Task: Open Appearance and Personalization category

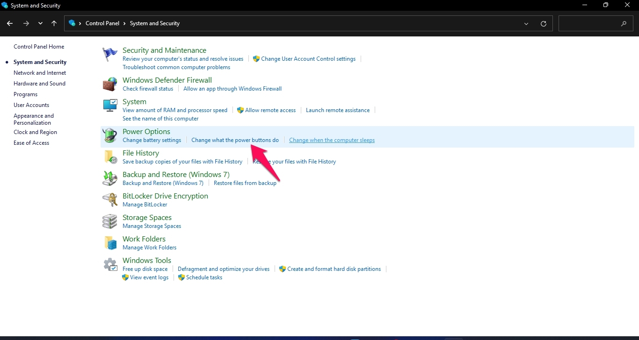Action: (34, 119)
